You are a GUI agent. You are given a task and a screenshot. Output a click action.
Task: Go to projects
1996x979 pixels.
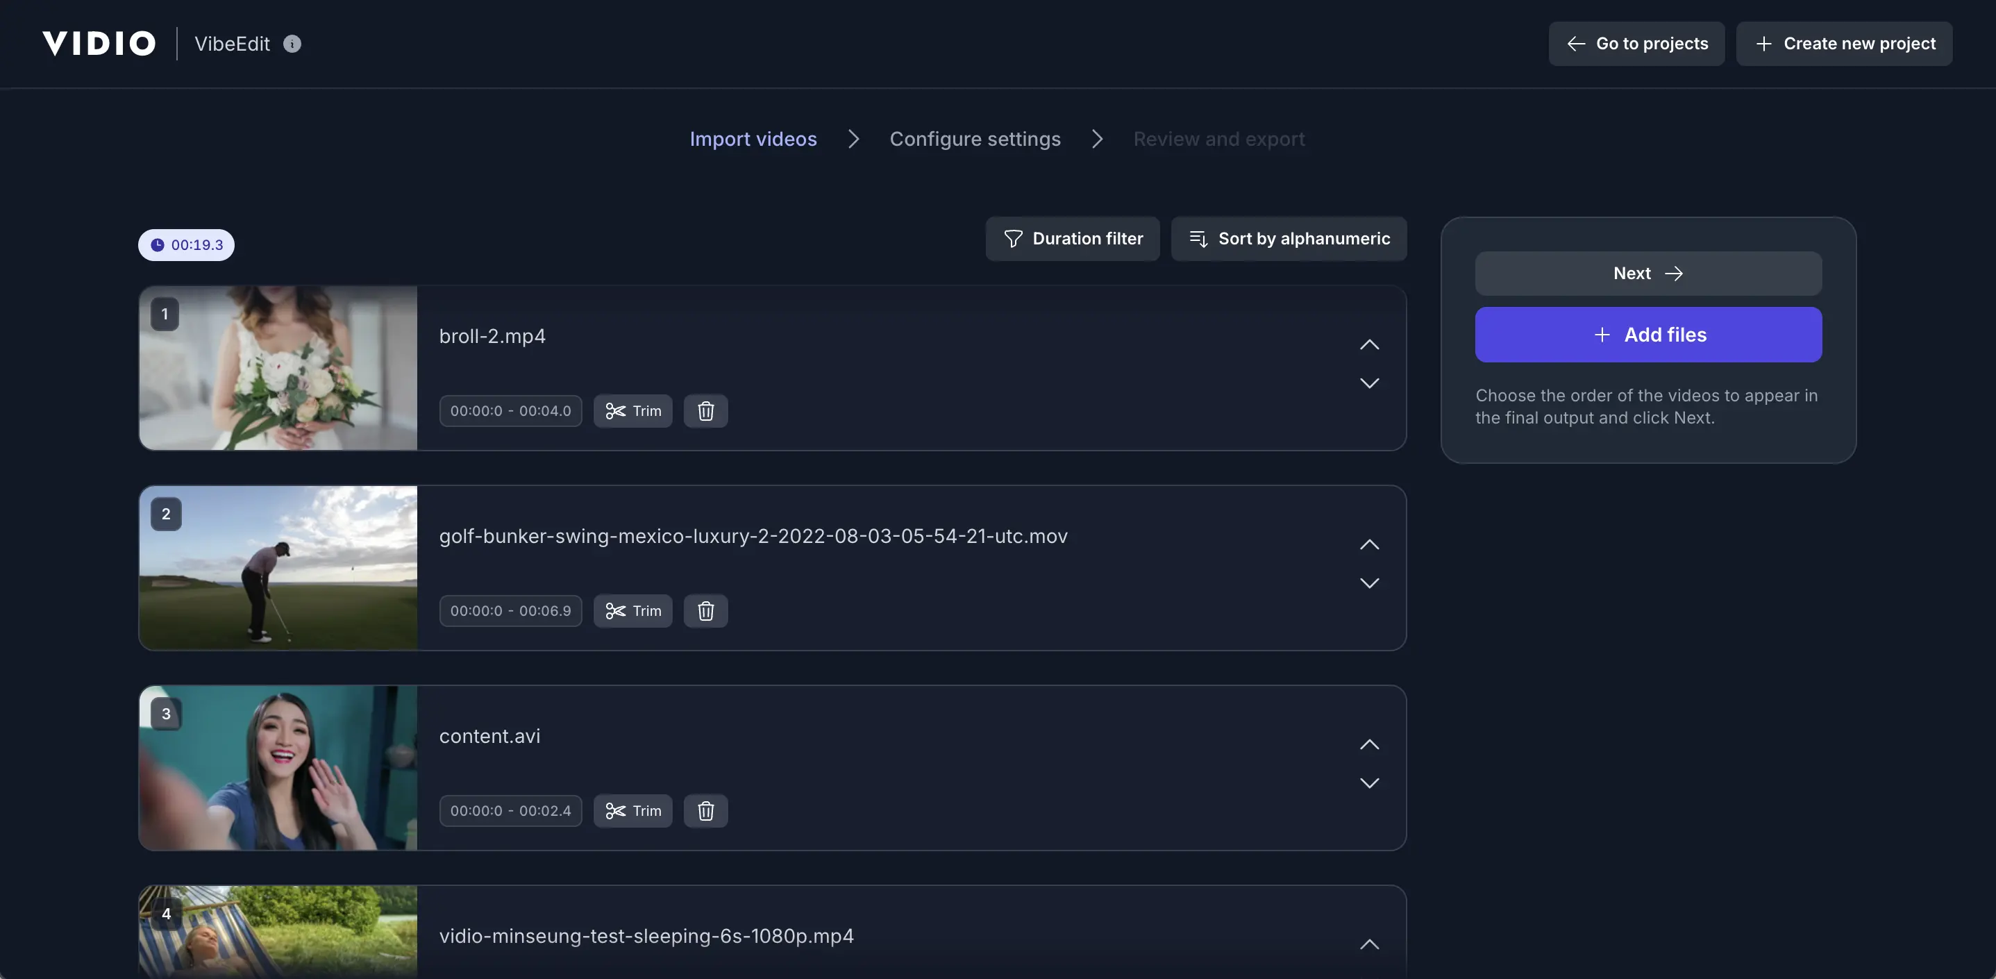click(x=1636, y=44)
